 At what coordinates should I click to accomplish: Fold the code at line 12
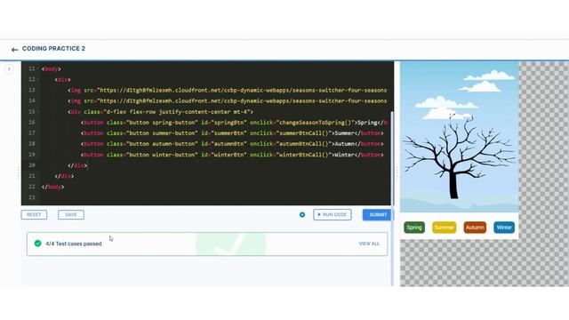38,79
